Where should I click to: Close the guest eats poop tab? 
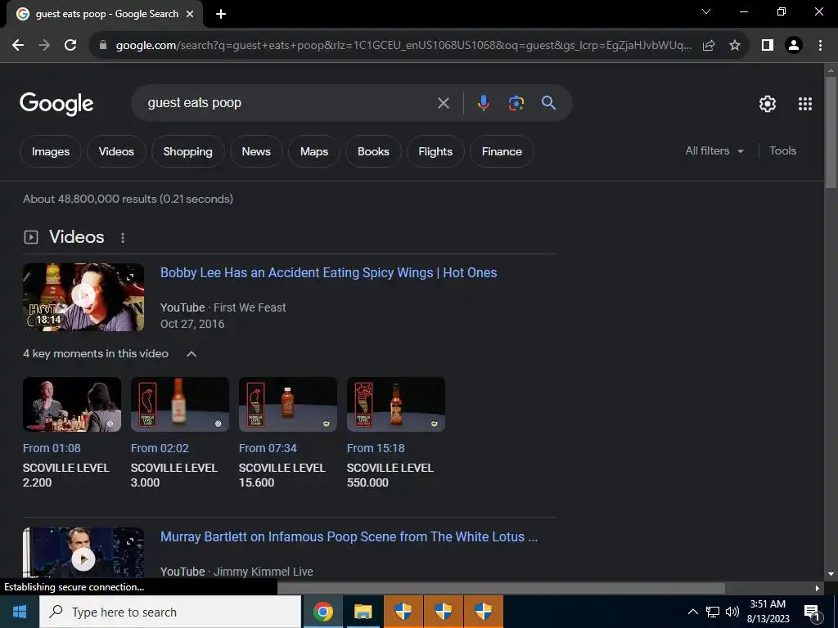click(x=190, y=14)
